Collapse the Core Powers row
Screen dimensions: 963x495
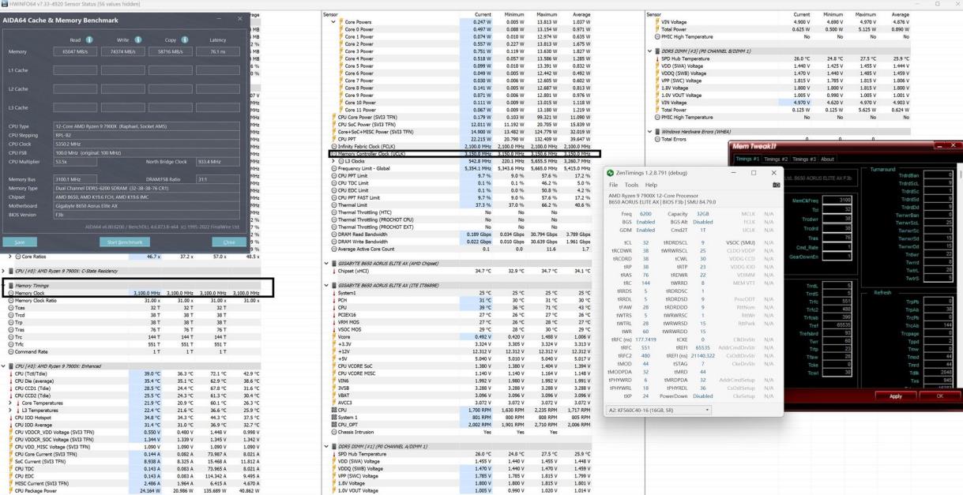(334, 22)
